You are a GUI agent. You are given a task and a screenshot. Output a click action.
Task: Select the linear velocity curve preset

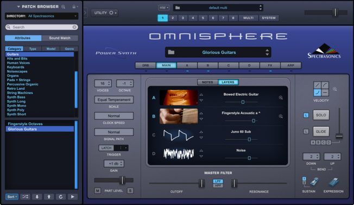coord(317,85)
